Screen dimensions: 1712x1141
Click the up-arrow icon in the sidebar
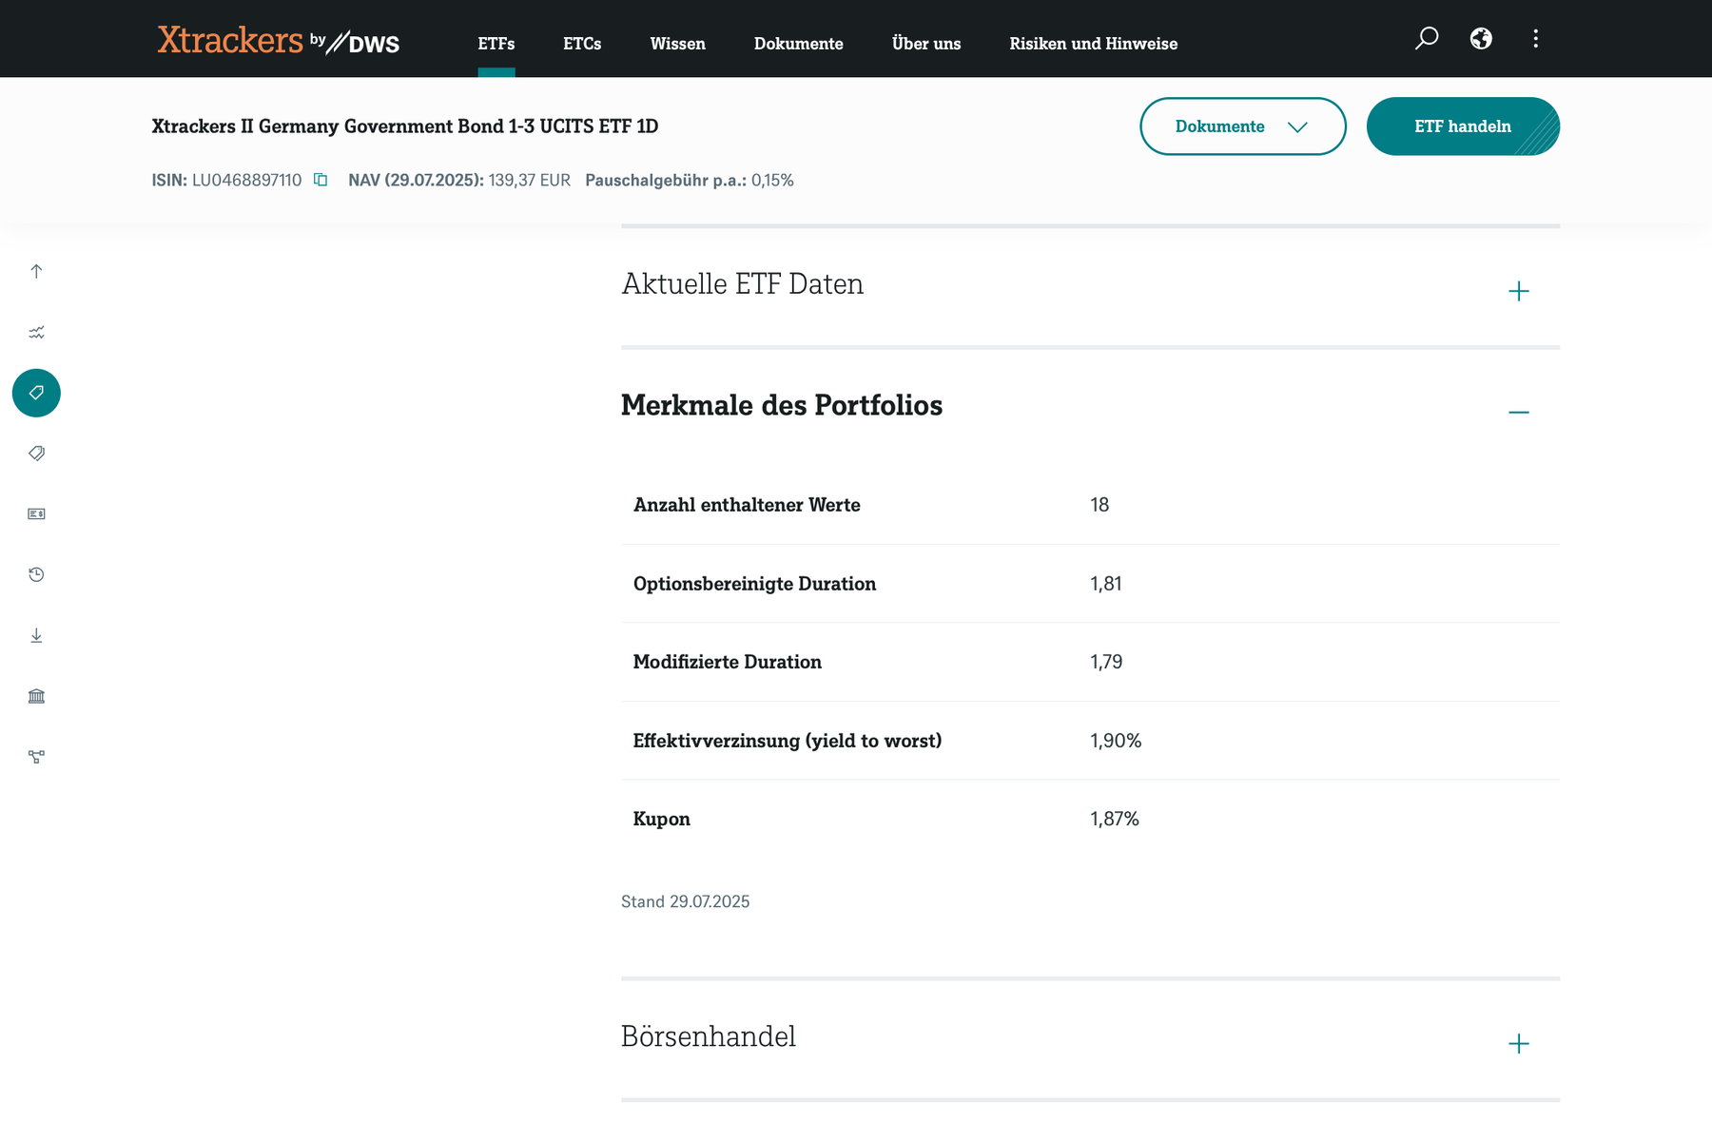(36, 271)
